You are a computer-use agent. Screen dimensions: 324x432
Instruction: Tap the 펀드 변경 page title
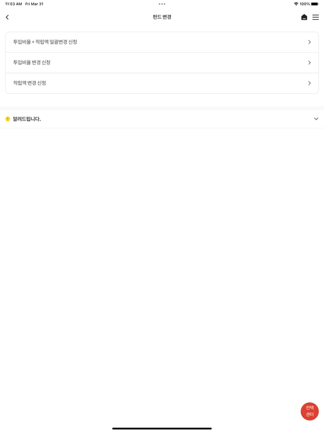(162, 17)
